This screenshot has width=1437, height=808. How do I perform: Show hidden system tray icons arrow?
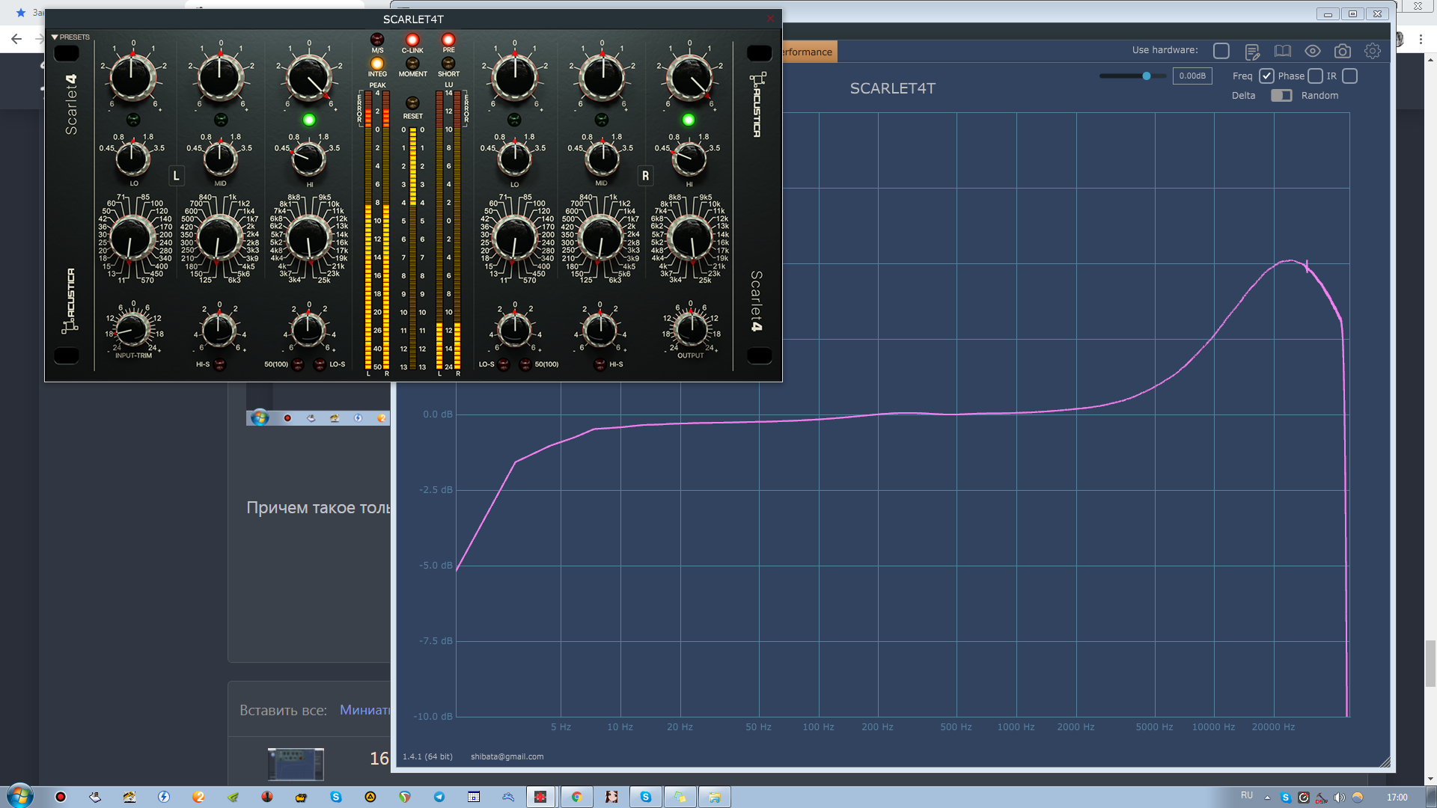tap(1267, 798)
